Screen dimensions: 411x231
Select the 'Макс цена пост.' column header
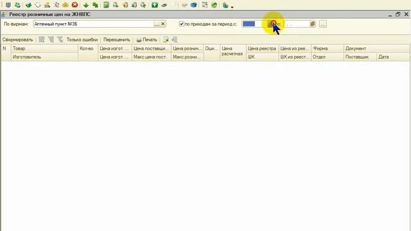click(152, 57)
